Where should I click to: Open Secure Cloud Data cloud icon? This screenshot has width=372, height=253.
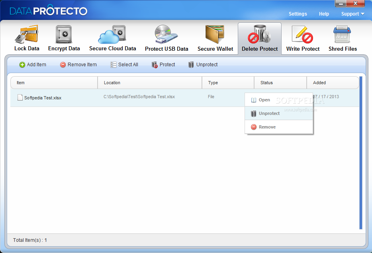click(x=112, y=34)
